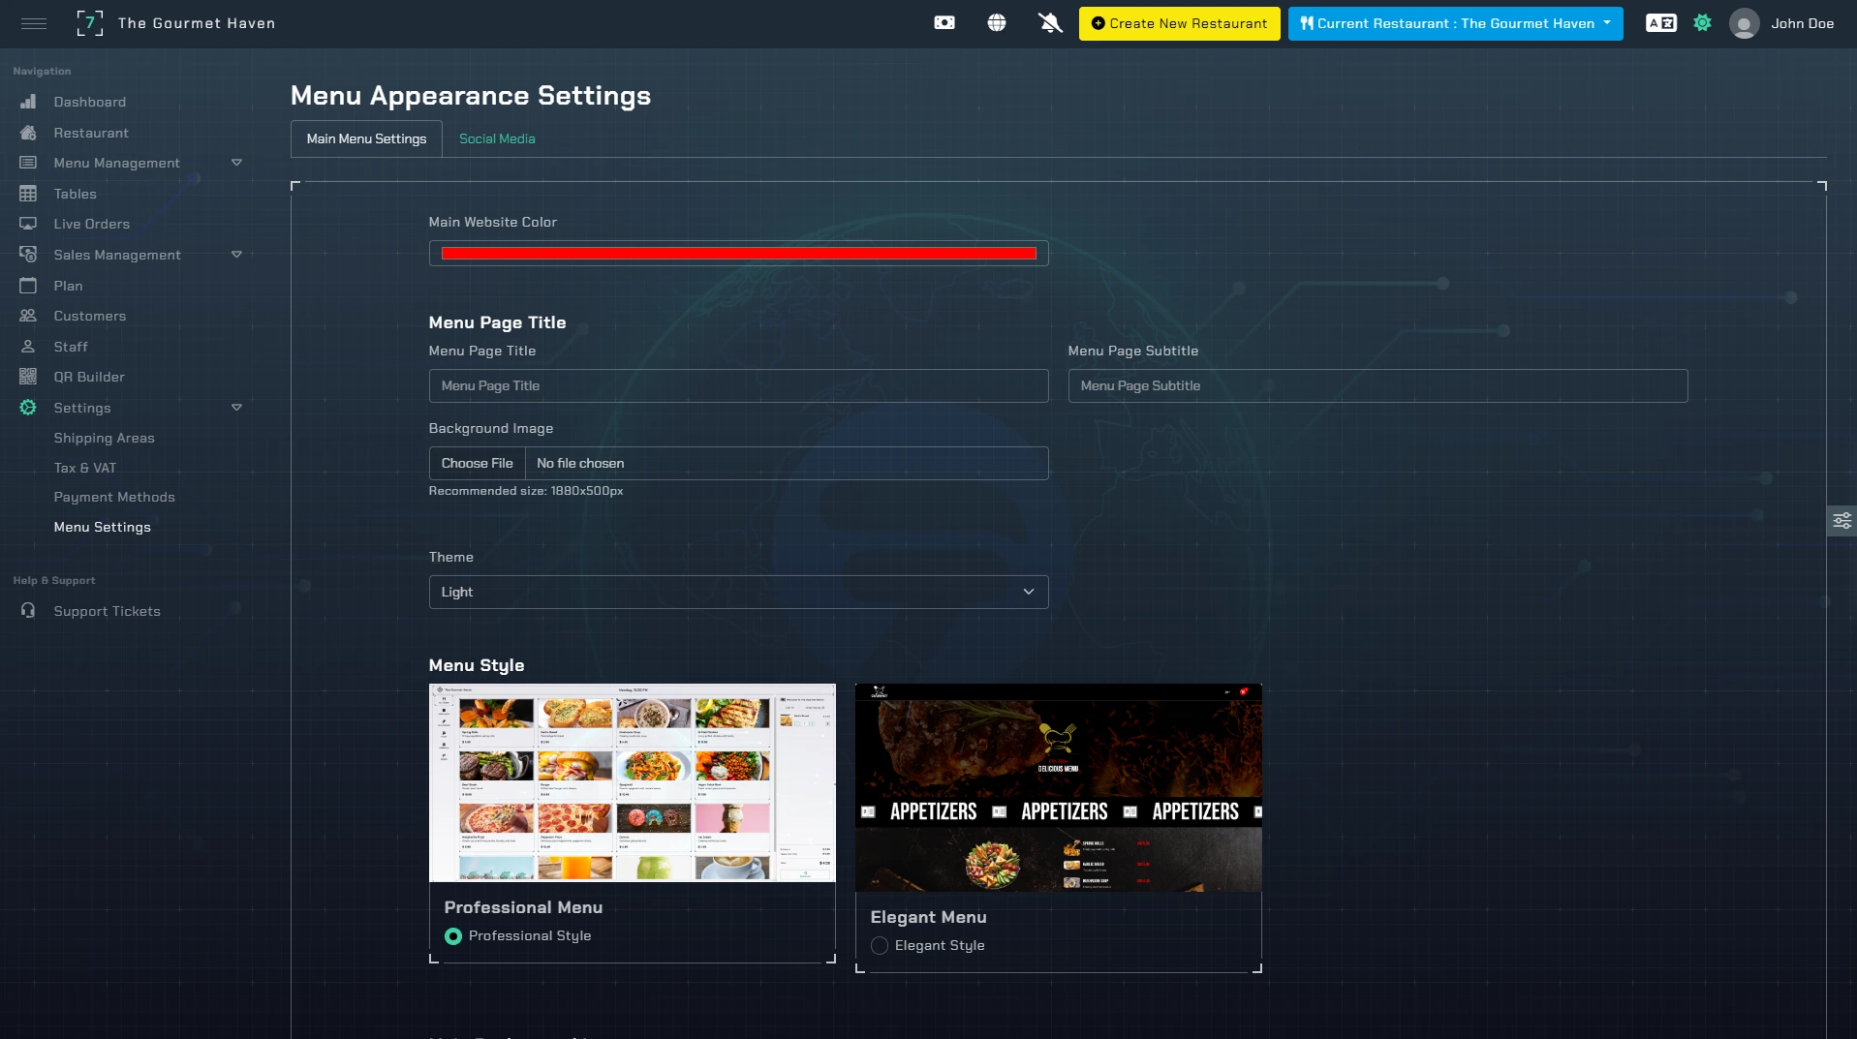Screen dimensions: 1857x1039
Task: Click the Live Orders monitor icon
Action: 28,224
